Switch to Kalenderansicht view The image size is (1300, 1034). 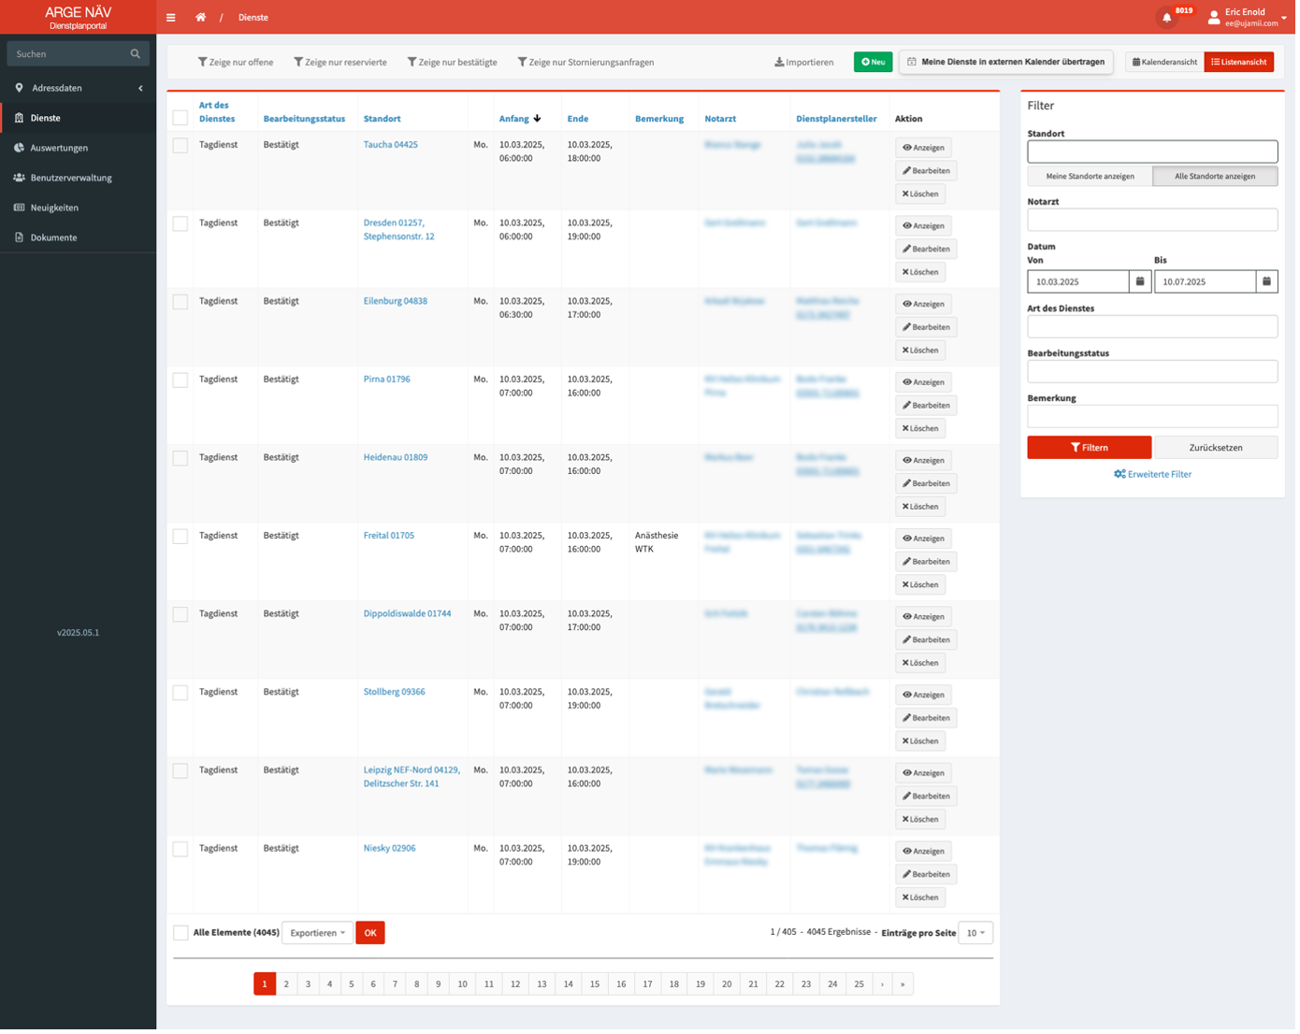tap(1164, 62)
